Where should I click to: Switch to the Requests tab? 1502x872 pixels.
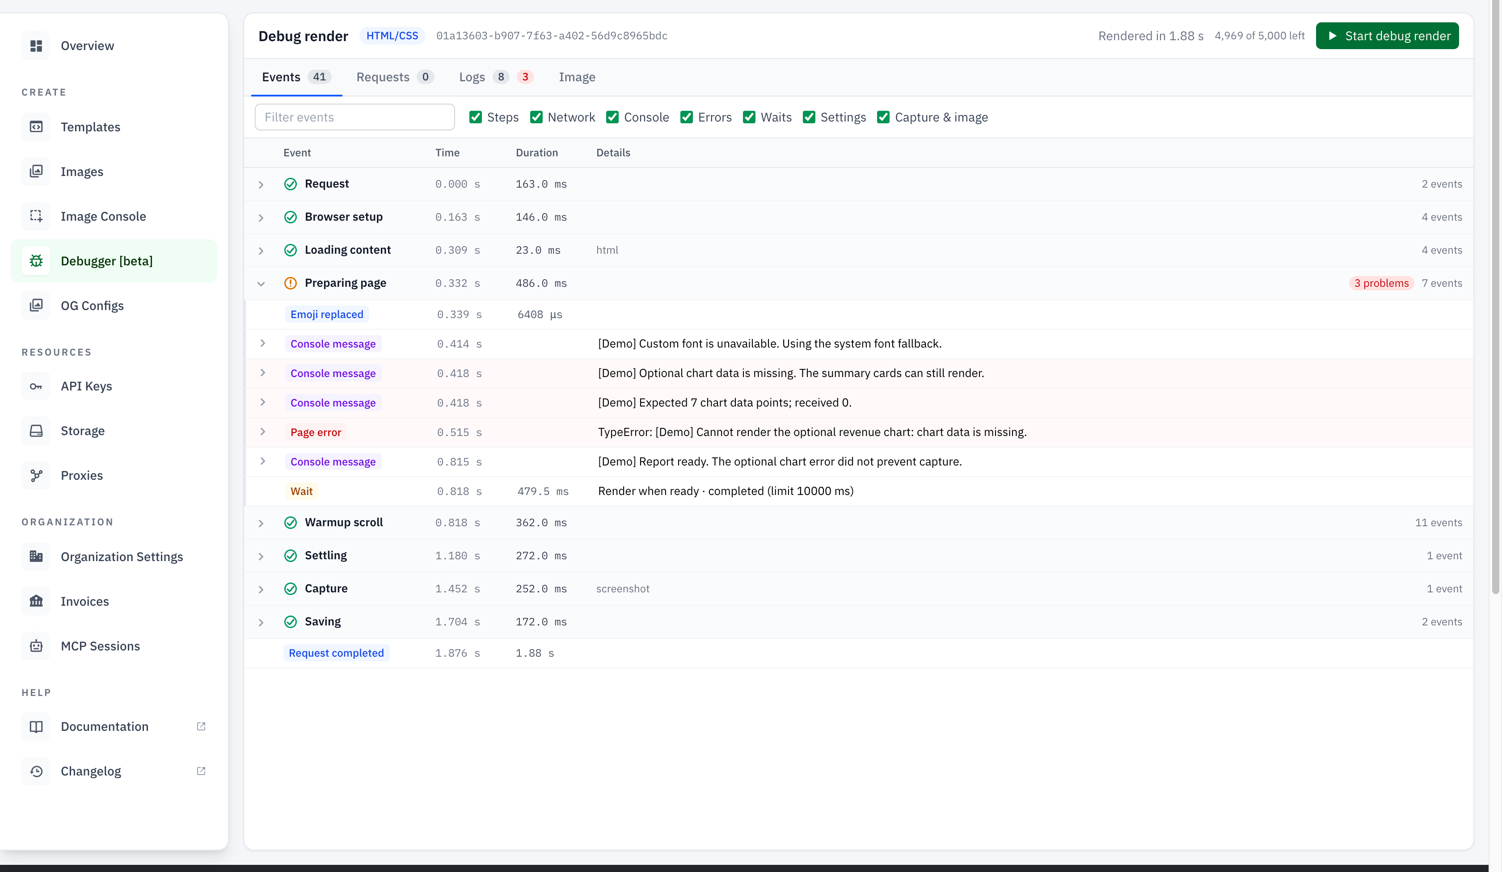pos(395,77)
